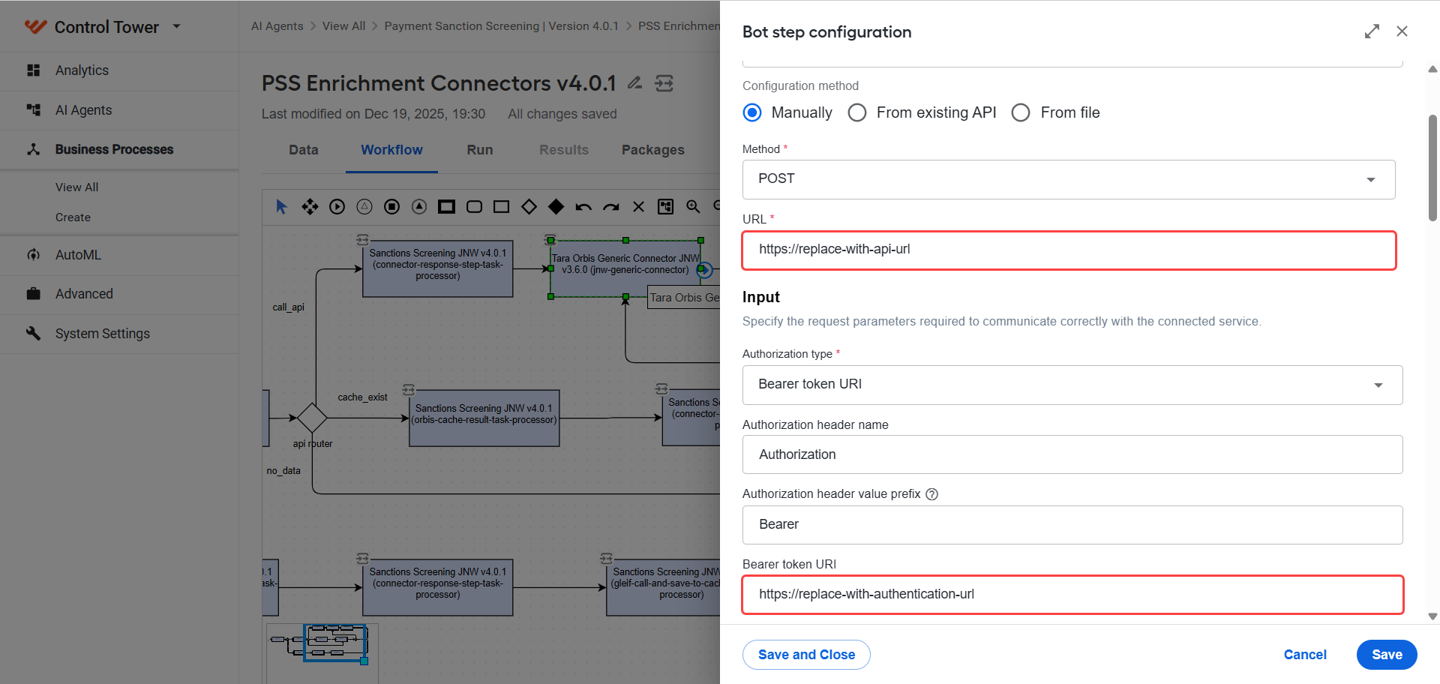
Task: Open Create under Business Processes
Action: (73, 217)
